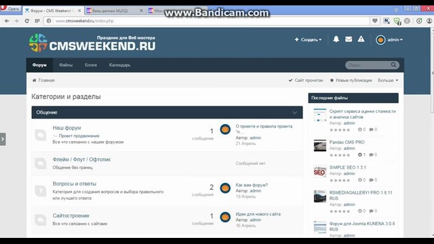Open the topic 'Идеи для нового сайта'

(x=258, y=214)
